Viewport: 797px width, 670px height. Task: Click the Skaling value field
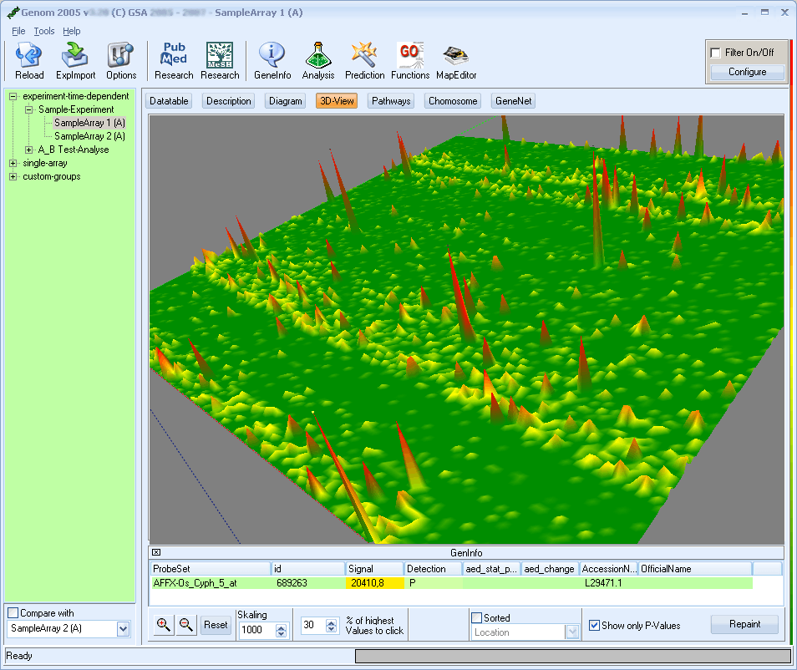(255, 632)
